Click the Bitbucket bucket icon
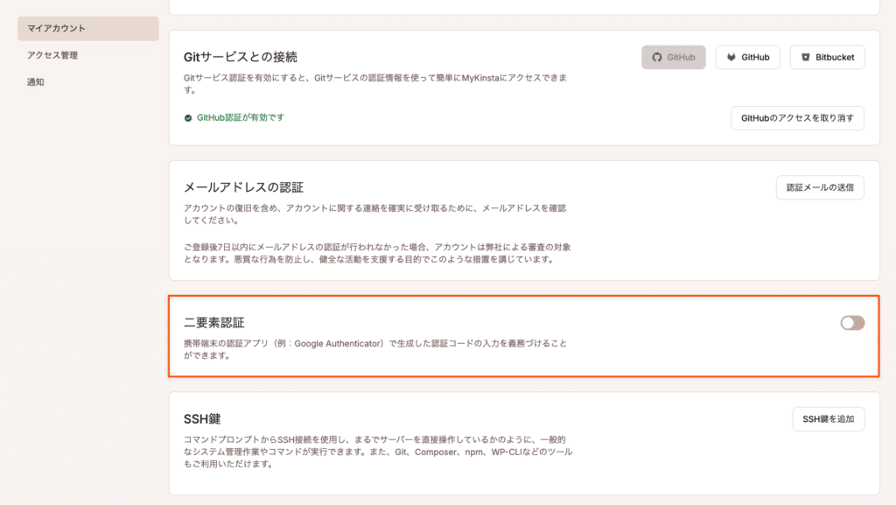896x505 pixels. pyautogui.click(x=806, y=57)
